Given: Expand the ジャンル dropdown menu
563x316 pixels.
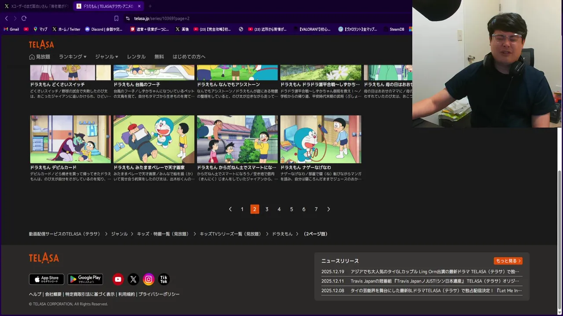Looking at the screenshot, I should (107, 57).
